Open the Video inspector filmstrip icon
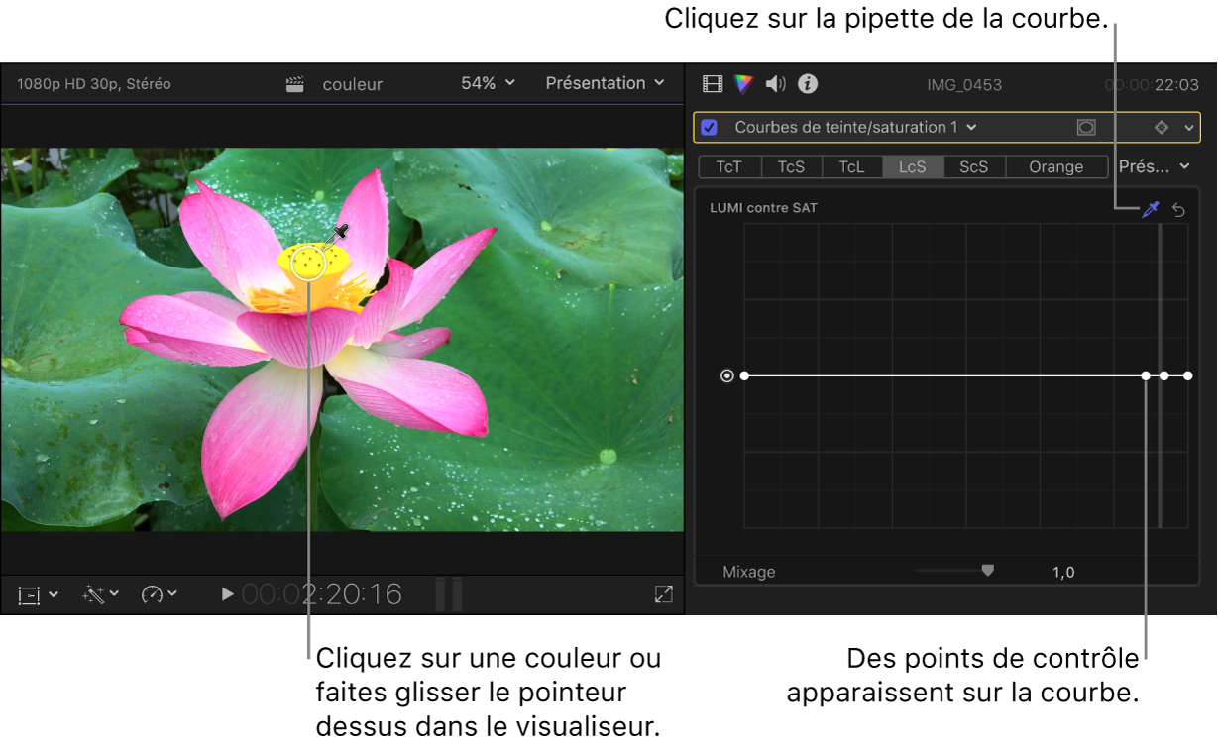 (x=712, y=84)
